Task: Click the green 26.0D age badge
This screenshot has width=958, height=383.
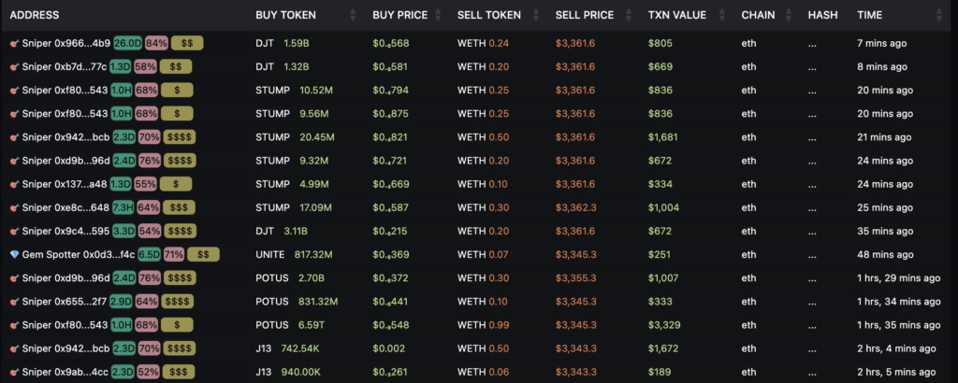Action: point(127,43)
